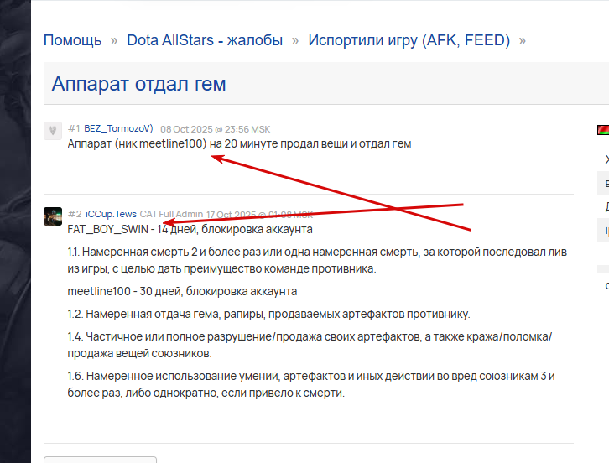
Task: Click the CAT Full Admin label
Action: (x=171, y=214)
